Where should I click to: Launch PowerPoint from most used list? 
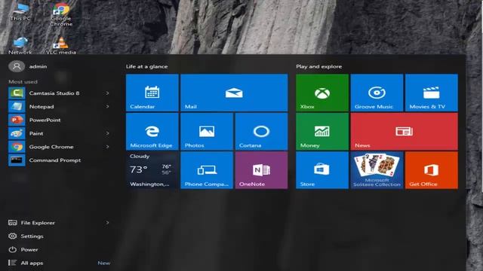pos(59,120)
